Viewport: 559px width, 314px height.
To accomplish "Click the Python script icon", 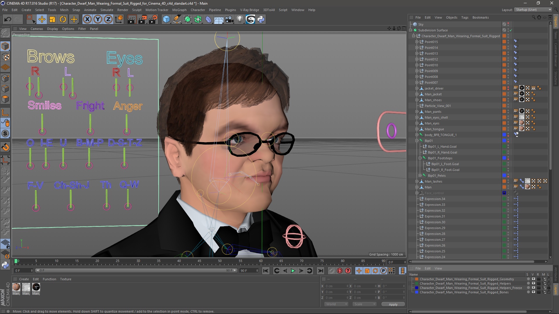I will [x=261, y=19].
